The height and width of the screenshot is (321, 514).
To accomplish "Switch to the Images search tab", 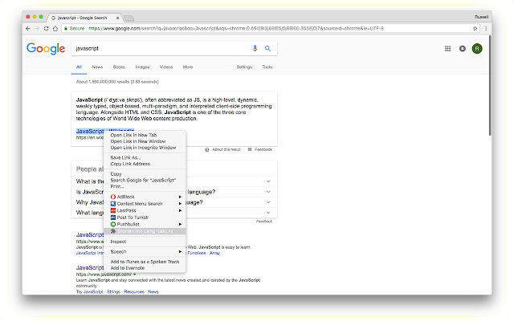I will click(x=142, y=67).
